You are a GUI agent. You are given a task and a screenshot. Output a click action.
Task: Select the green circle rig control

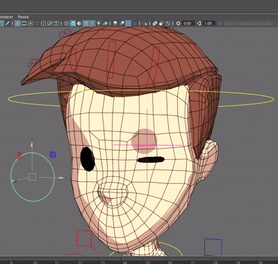click(33, 177)
